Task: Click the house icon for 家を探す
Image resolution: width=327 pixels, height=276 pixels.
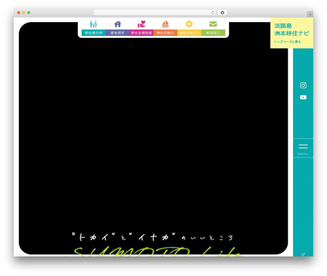Action: (118, 24)
